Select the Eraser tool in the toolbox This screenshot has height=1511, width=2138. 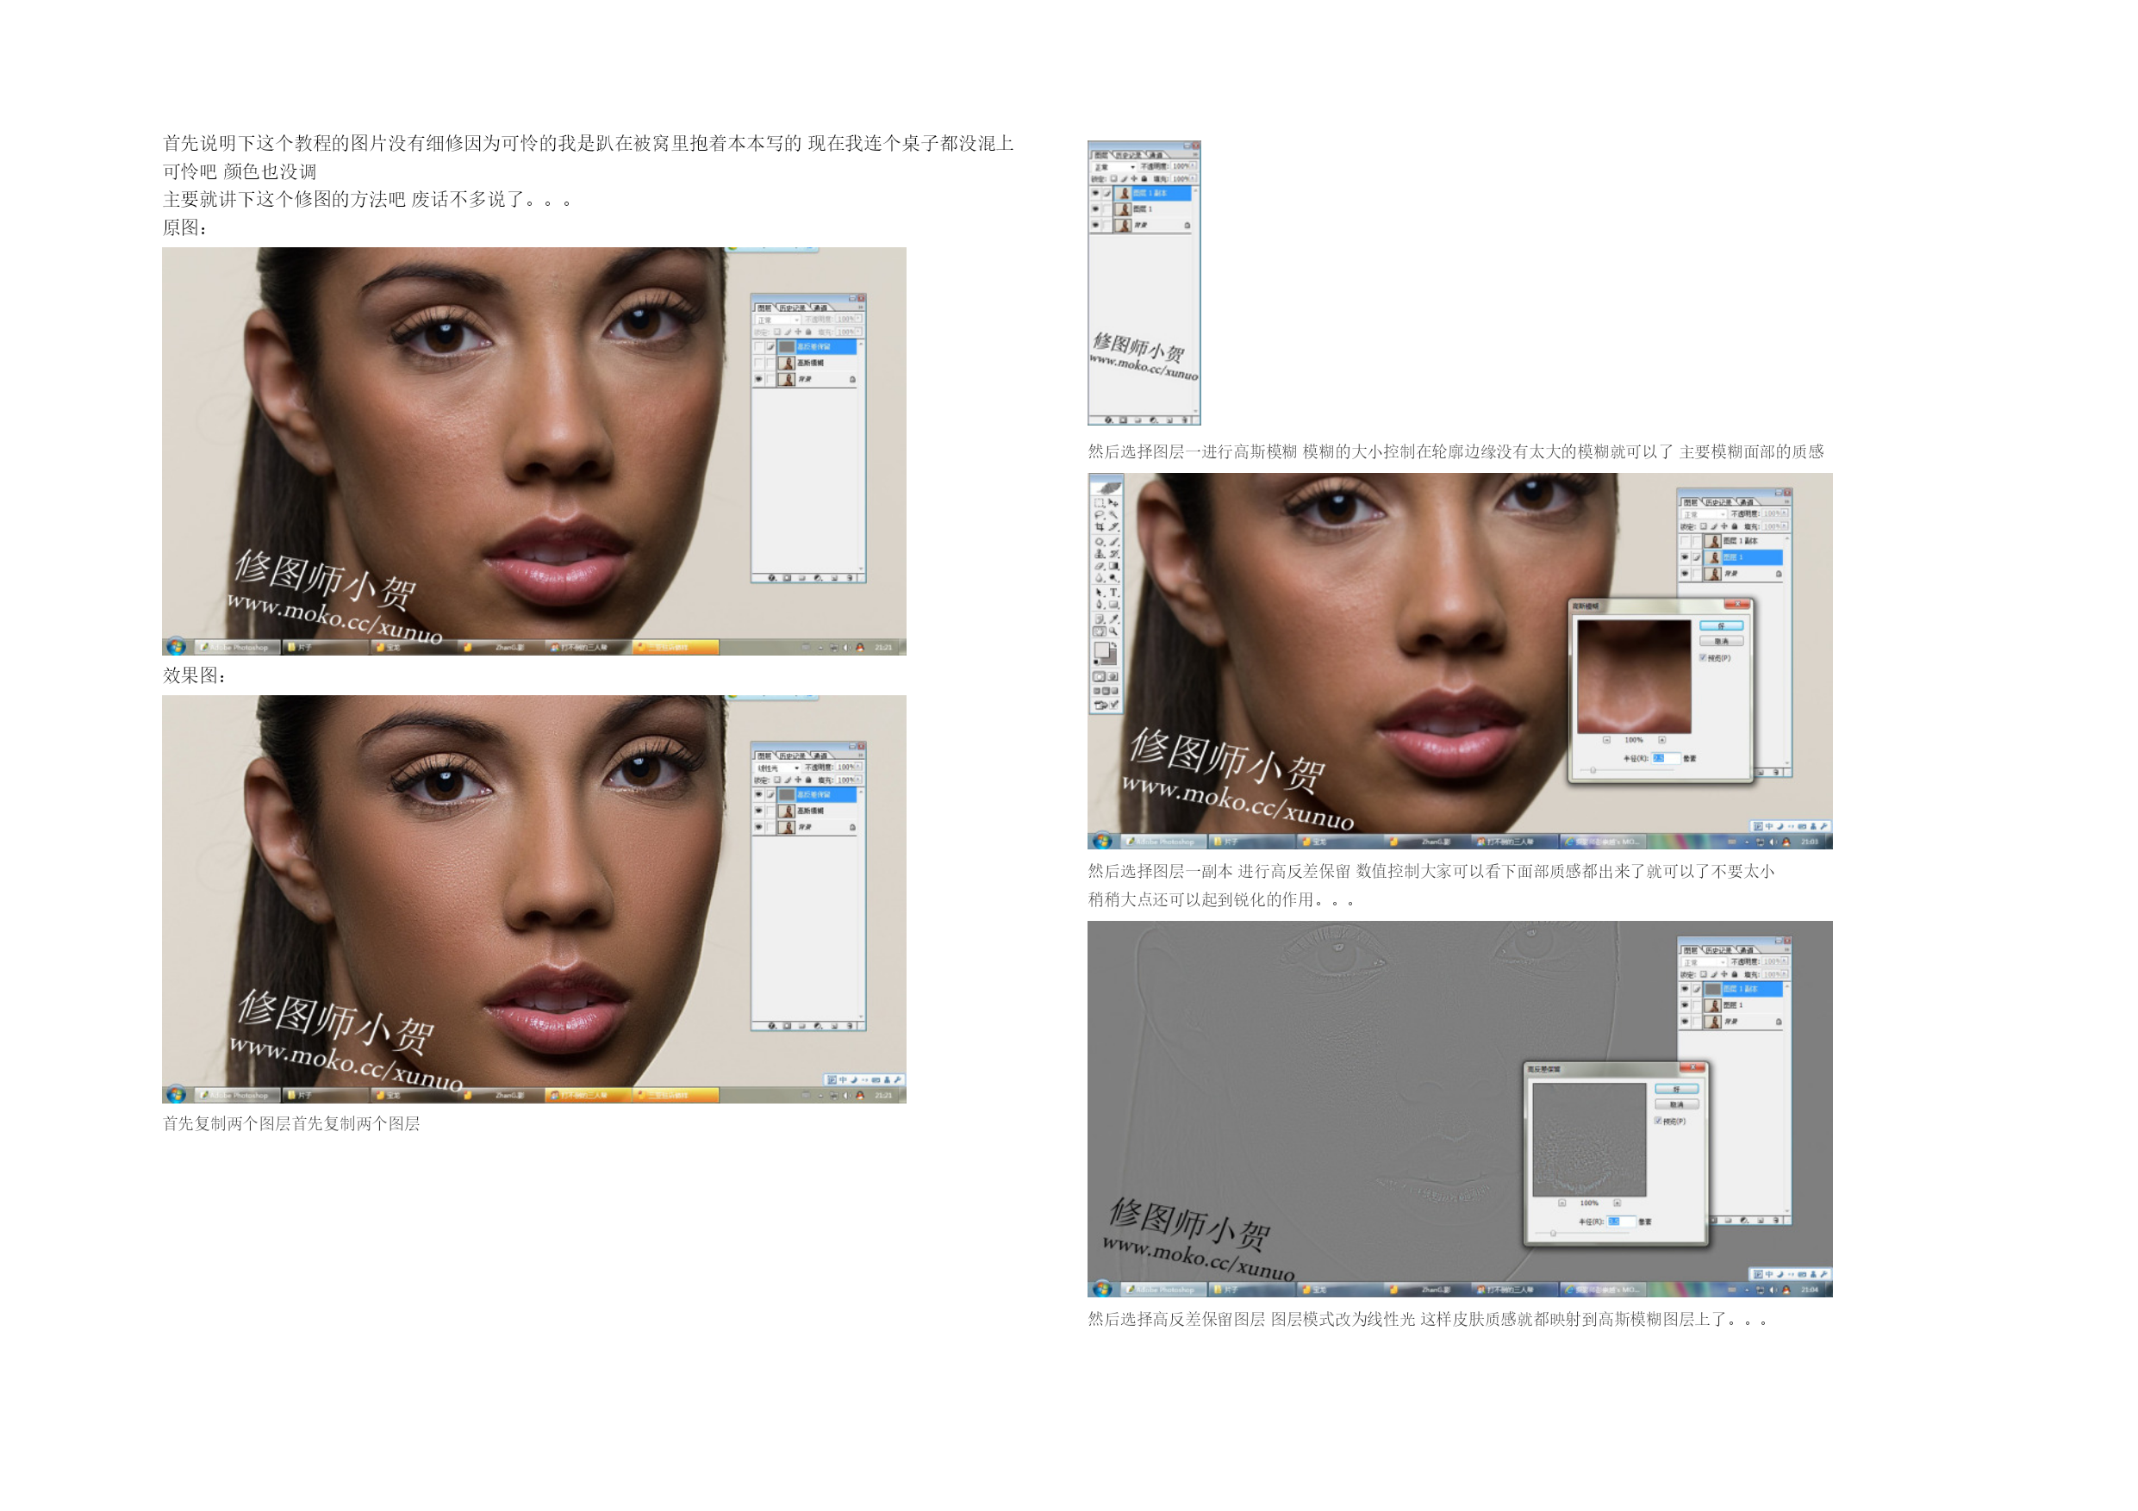tap(1099, 566)
